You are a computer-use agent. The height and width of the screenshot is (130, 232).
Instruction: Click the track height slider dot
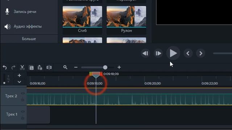(4, 83)
